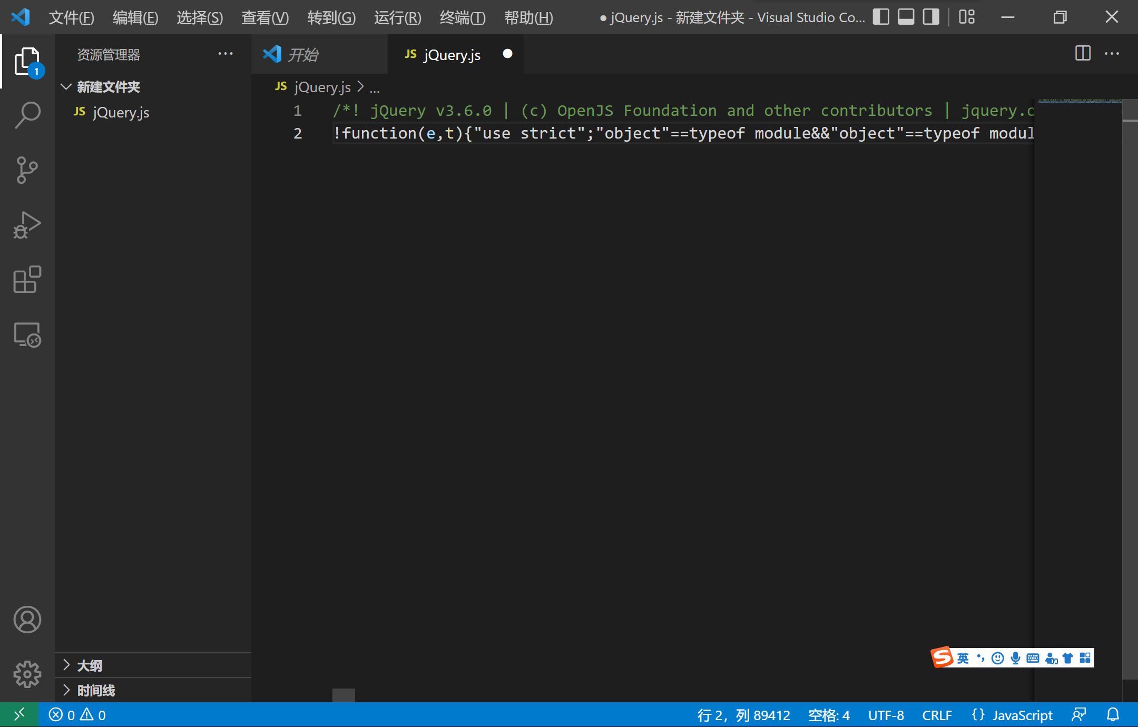Toggle primary side bar visibility
The width and height of the screenshot is (1138, 727).
coord(881,17)
